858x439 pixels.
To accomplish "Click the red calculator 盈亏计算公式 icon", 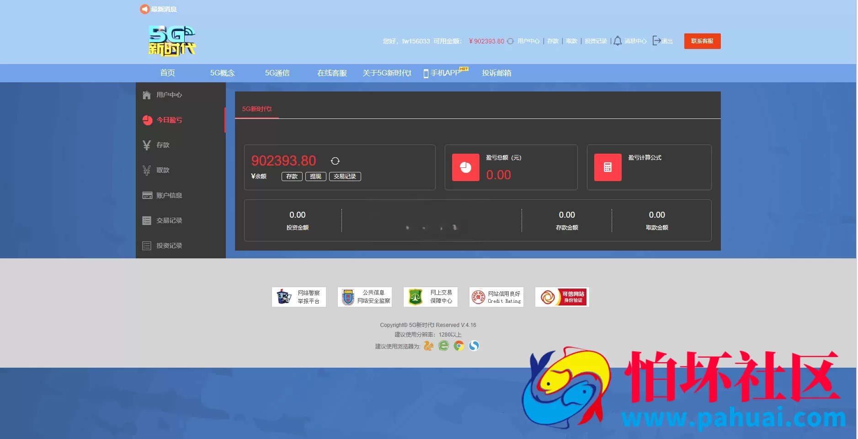I will click(608, 167).
